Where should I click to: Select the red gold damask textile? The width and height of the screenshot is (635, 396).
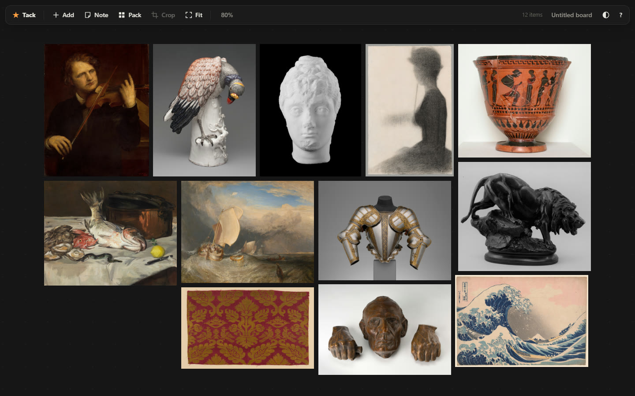(247, 328)
